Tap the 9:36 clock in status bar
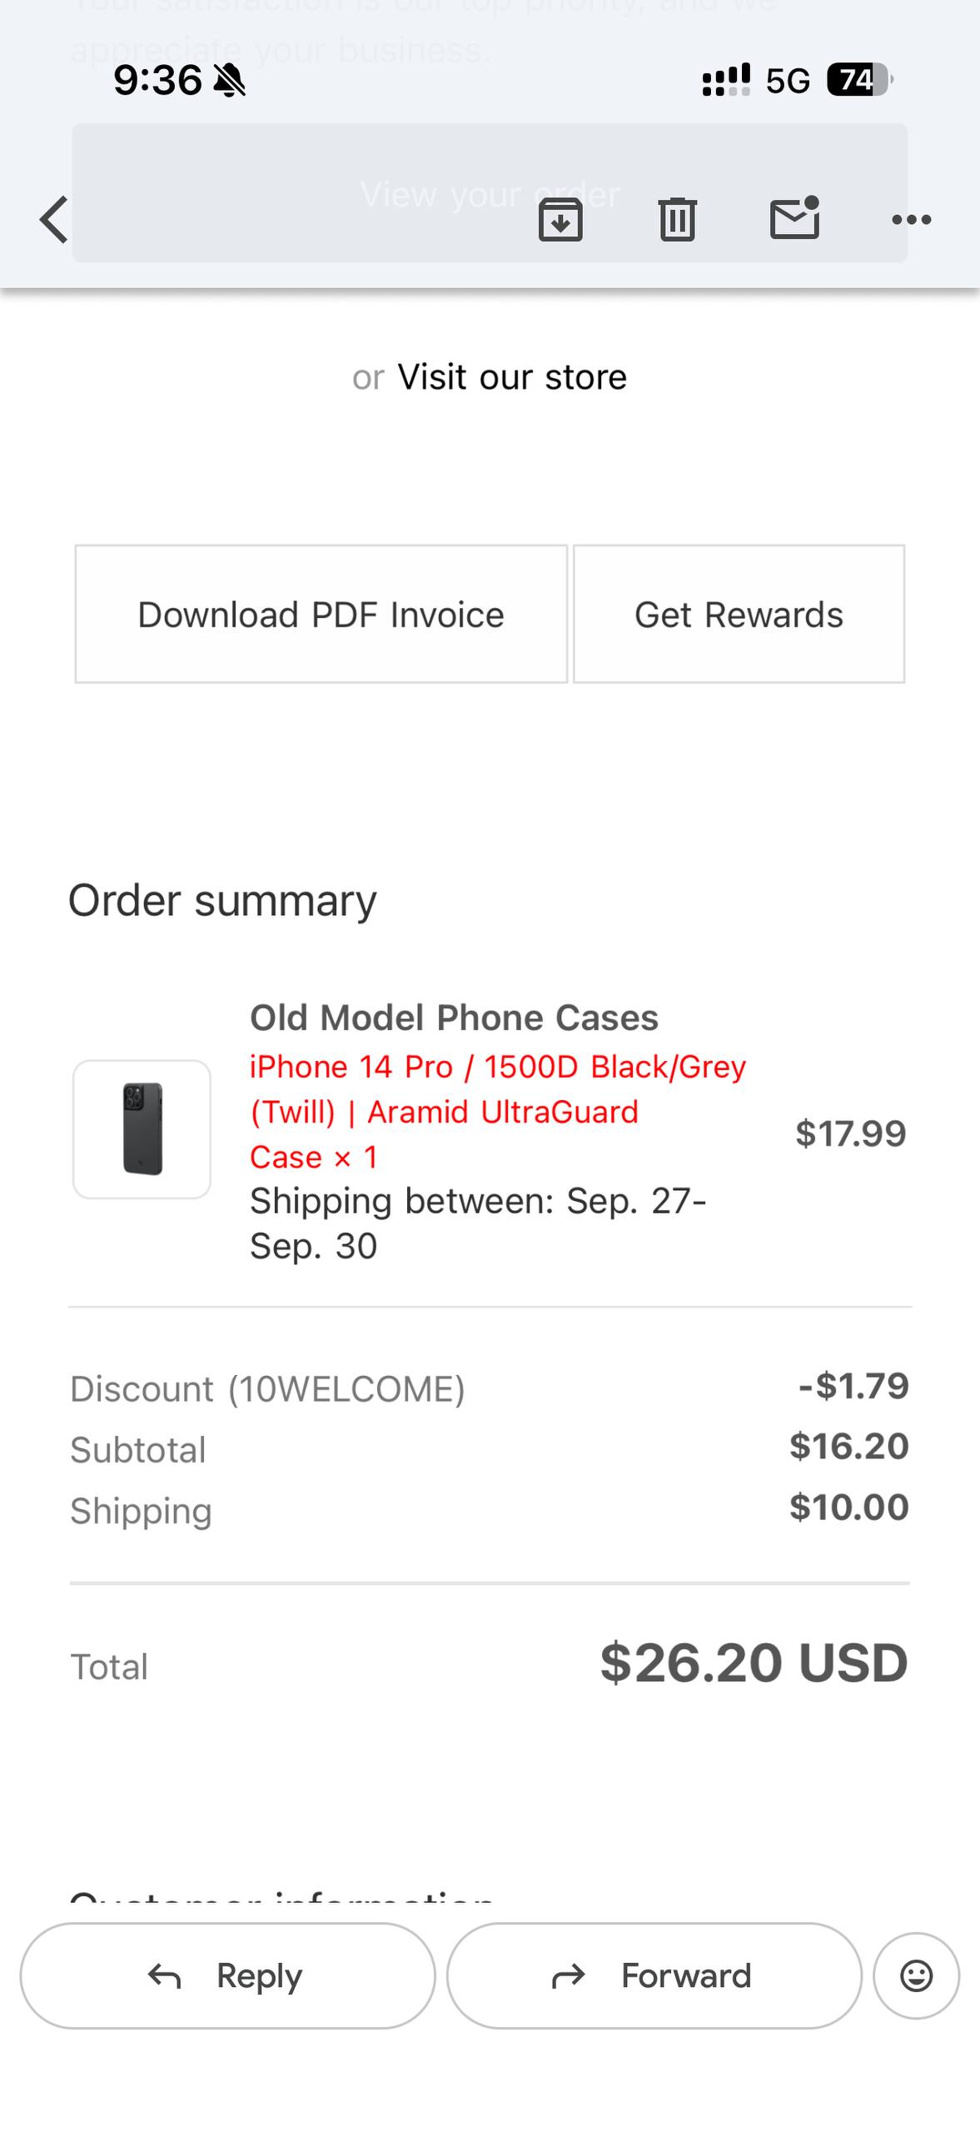The image size is (980, 2132). pyautogui.click(x=157, y=81)
